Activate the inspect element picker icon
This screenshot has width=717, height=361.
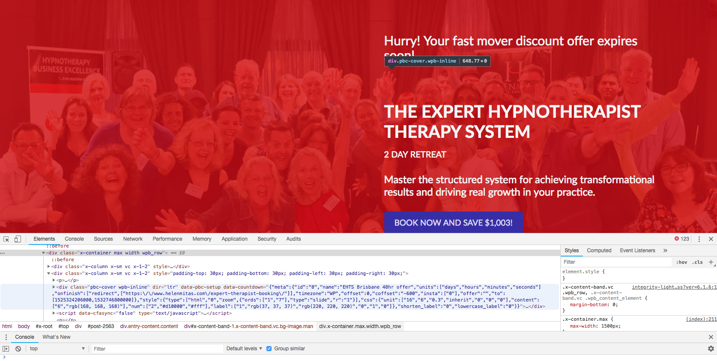coord(6,239)
